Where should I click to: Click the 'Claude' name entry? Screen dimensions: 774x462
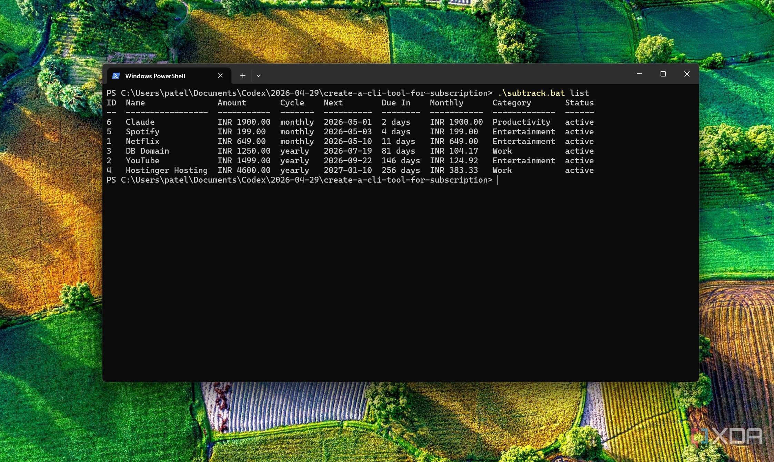pyautogui.click(x=140, y=122)
